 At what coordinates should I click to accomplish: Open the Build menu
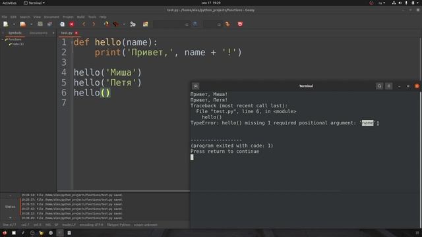[80, 17]
